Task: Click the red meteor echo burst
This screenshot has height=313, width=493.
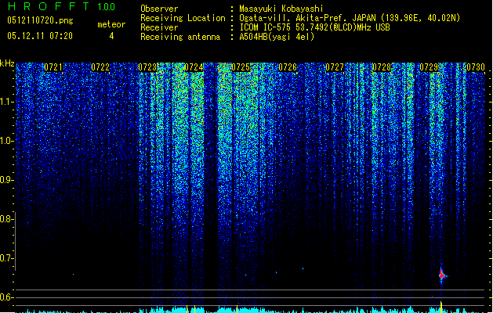Action: tap(442, 275)
